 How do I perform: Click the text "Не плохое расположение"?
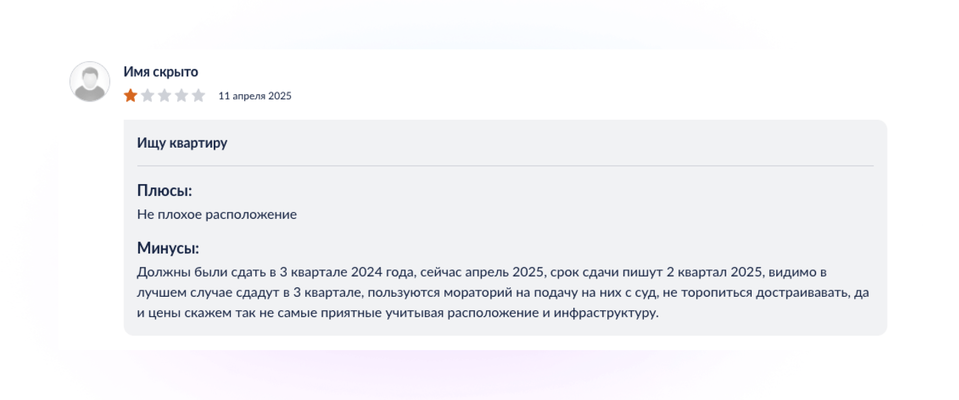point(217,214)
